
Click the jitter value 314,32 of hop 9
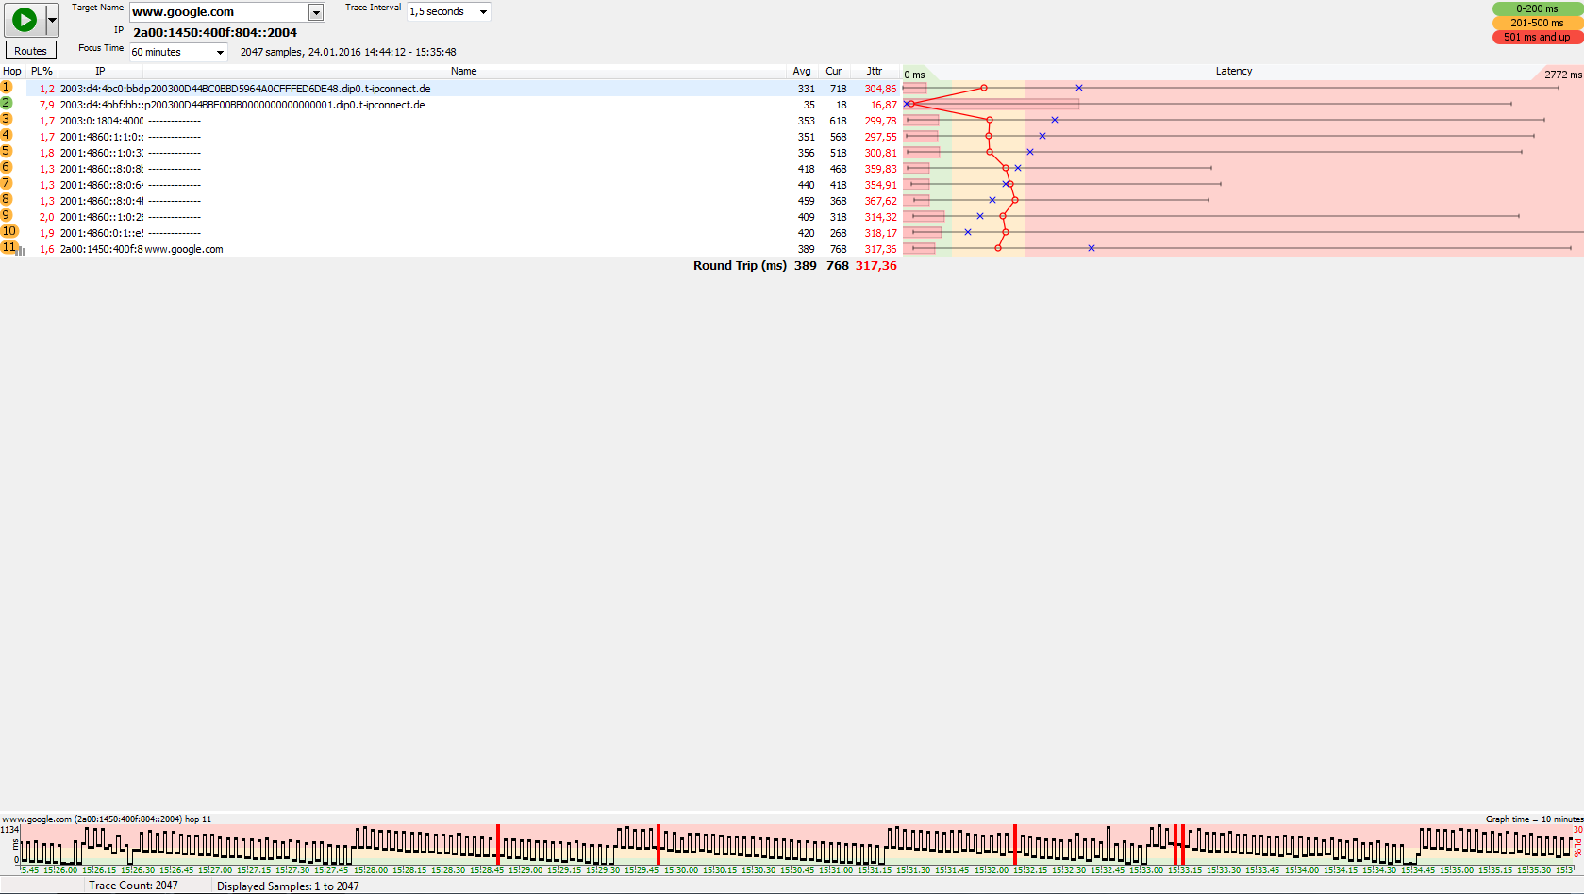(x=881, y=218)
